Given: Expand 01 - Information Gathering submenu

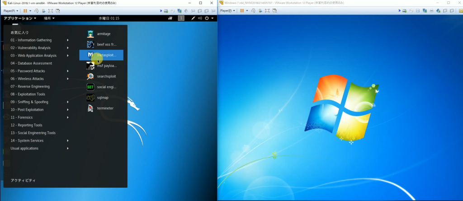Looking at the screenshot, I should coord(40,40).
